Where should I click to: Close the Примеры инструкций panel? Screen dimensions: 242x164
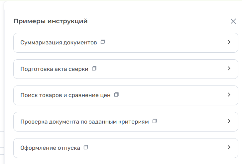tap(233, 21)
